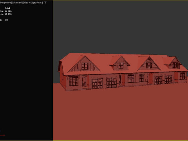Open the Clay + Edged Faces shading menu
Image resolution: width=188 pixels, height=141 pixels.
point(33,3)
